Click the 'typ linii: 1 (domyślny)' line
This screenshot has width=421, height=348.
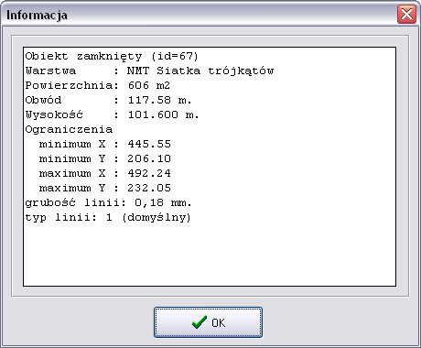[x=108, y=217]
